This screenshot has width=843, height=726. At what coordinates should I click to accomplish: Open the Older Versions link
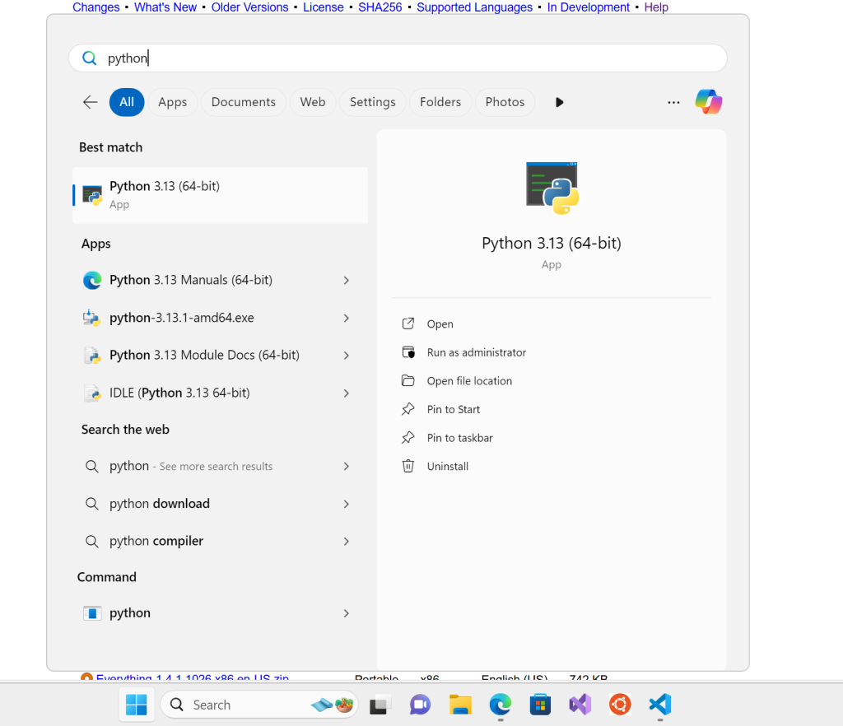pyautogui.click(x=250, y=7)
